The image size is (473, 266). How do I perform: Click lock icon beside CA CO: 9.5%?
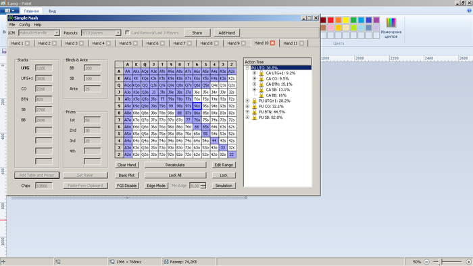click(262, 78)
